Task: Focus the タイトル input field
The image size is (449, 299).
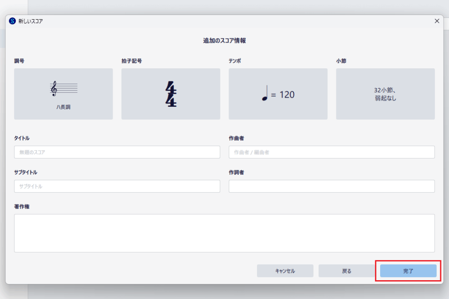Action: (x=117, y=152)
